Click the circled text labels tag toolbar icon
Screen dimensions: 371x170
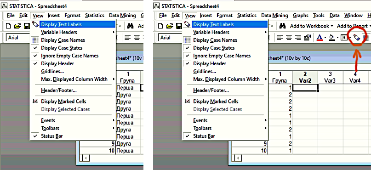(356, 37)
